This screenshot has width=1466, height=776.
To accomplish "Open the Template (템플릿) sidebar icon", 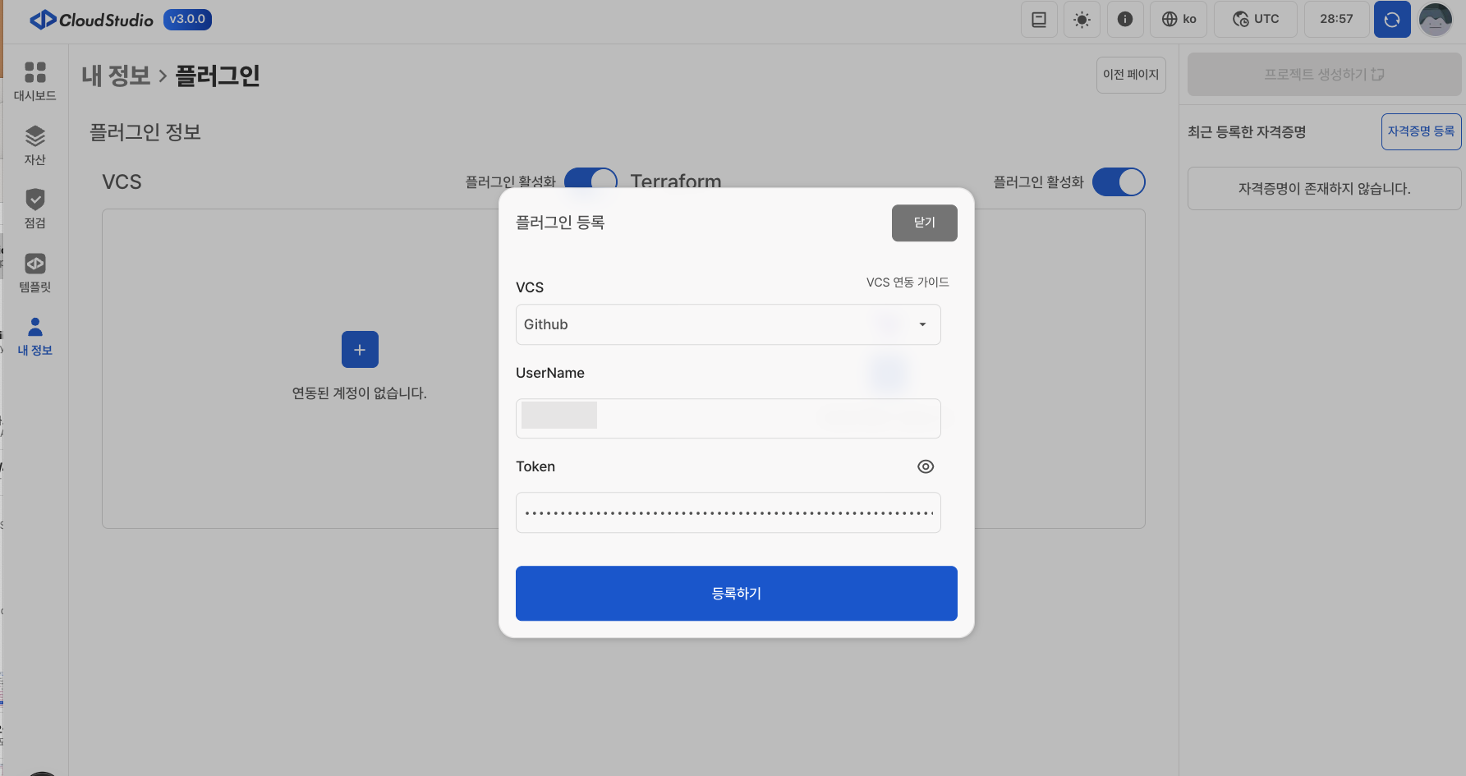I will pyautogui.click(x=34, y=272).
